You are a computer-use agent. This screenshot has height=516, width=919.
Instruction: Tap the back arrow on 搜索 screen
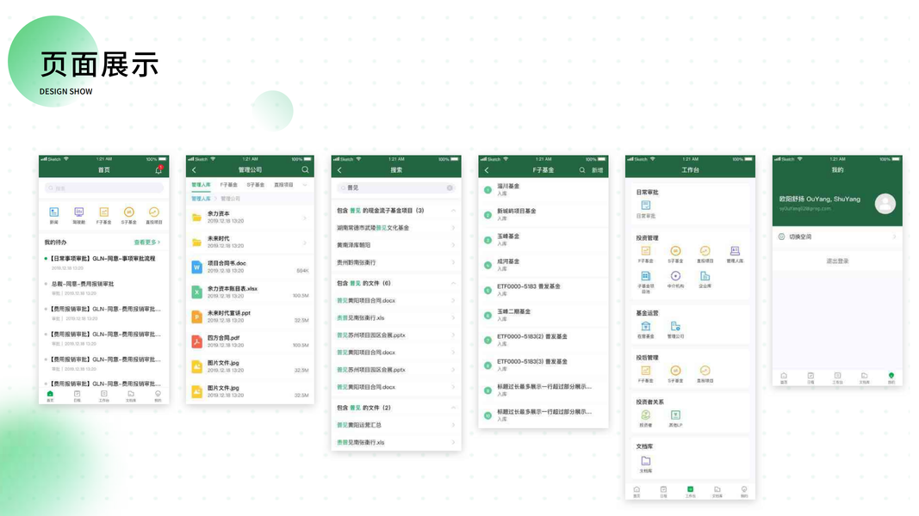pos(339,169)
